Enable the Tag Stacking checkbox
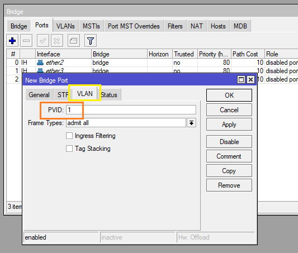The image size is (298, 253). tap(69, 149)
